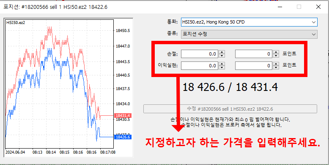Click the 통화 label
This screenshot has height=165, width=329.
[x=172, y=22]
